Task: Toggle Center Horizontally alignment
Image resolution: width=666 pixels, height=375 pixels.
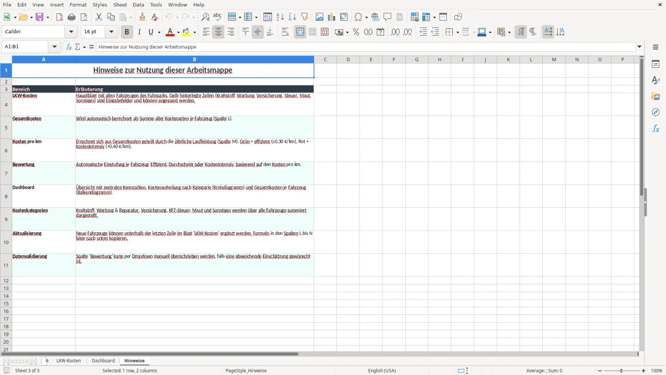Action: [218, 32]
